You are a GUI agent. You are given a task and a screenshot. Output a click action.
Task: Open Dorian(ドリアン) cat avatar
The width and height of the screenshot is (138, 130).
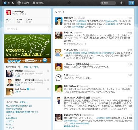[x=59, y=118]
